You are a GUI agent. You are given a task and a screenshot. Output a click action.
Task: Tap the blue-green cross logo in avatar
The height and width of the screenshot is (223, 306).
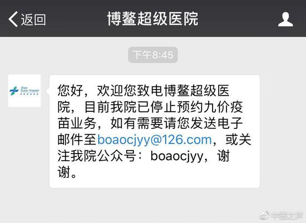click(x=14, y=91)
